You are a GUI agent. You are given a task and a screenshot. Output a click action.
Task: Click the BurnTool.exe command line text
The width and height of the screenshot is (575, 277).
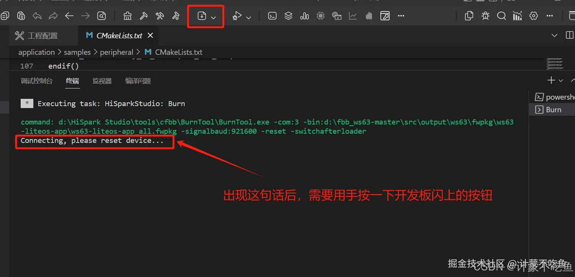pyautogui.click(x=267, y=126)
